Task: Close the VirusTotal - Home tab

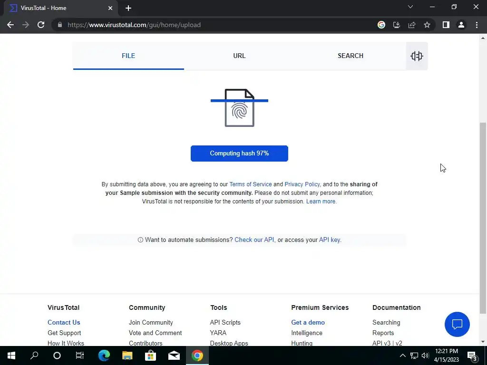Action: [110, 8]
